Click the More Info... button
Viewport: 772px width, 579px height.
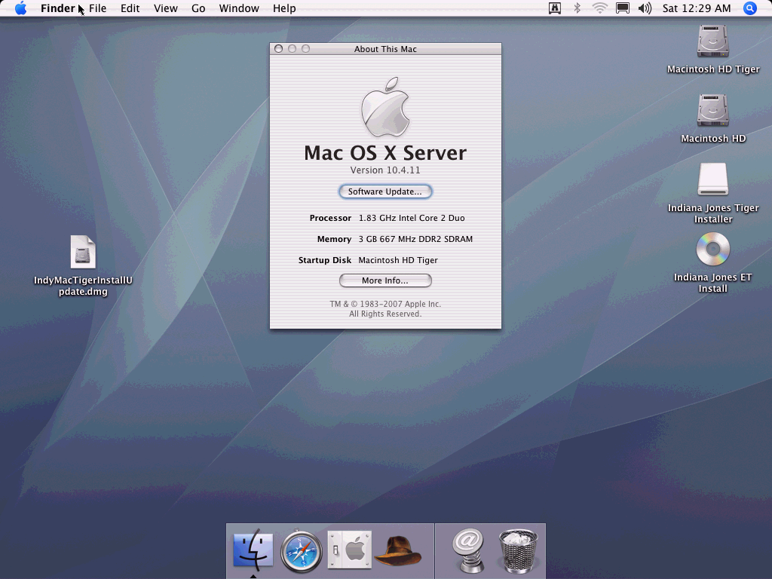(385, 280)
